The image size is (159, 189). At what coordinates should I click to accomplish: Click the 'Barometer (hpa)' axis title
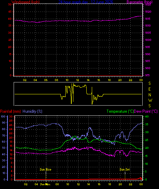[x=140, y=2]
